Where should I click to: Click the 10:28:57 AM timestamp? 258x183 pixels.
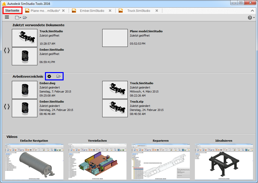(47, 44)
